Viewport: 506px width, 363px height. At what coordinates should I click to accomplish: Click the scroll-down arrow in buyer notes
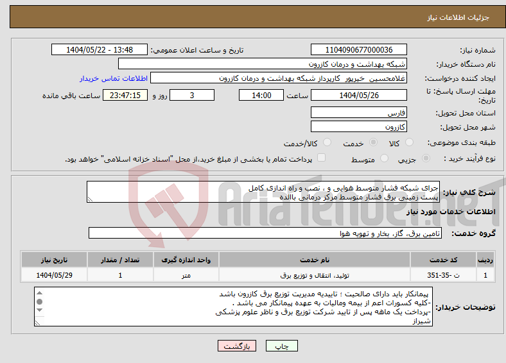click(x=39, y=310)
